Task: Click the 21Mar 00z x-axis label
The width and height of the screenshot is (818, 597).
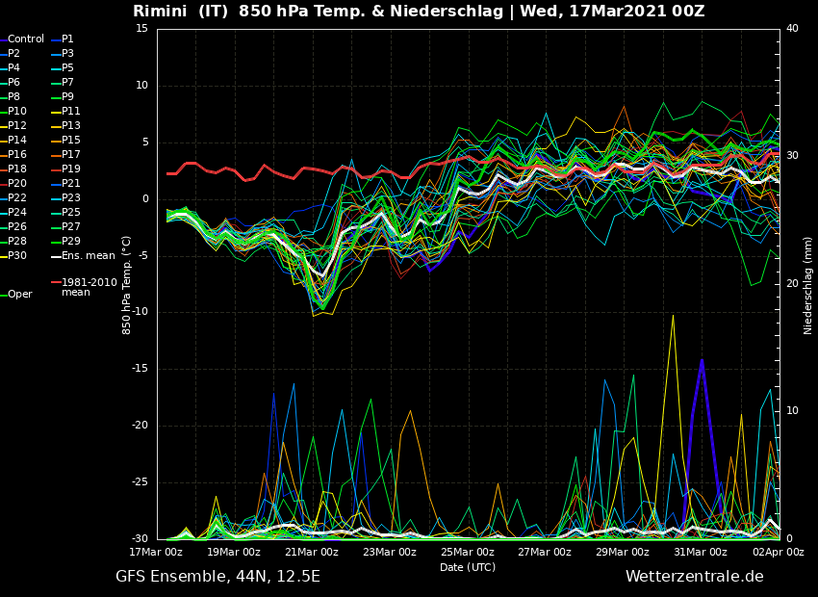Action: pos(314,552)
